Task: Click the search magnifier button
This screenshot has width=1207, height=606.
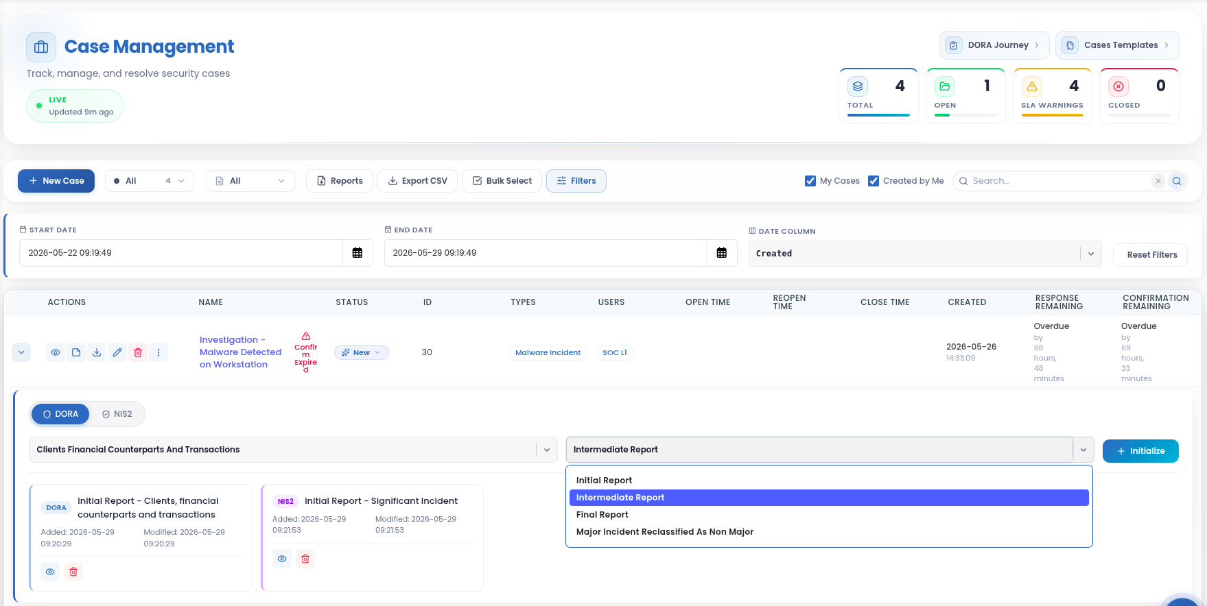Action: [1177, 181]
